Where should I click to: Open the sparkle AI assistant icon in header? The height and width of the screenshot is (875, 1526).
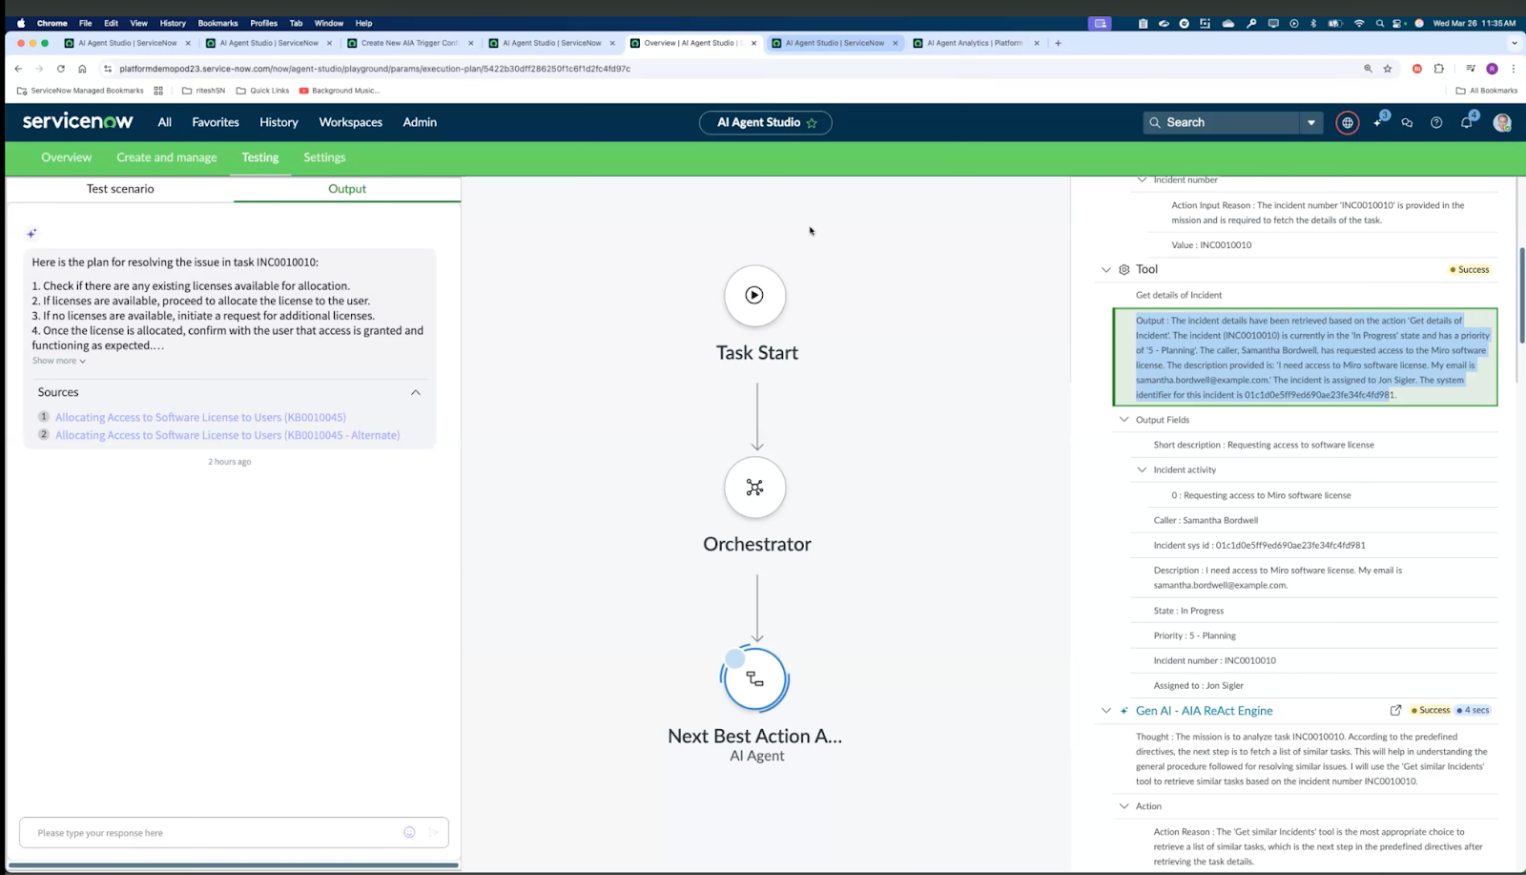coord(1379,121)
